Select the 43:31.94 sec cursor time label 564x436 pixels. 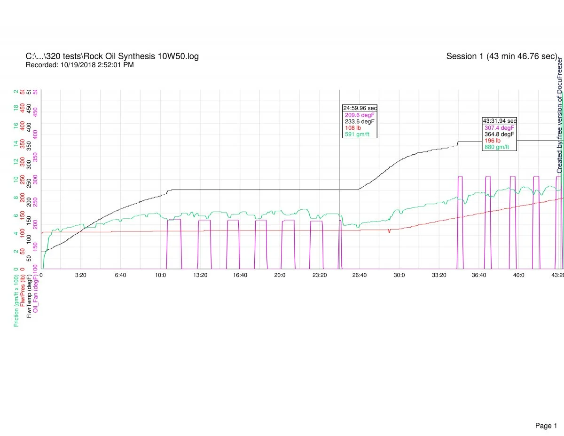tap(500, 121)
